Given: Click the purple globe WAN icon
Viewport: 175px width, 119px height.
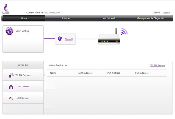Looking at the screenshot, I should pyautogui.click(x=9, y=31).
